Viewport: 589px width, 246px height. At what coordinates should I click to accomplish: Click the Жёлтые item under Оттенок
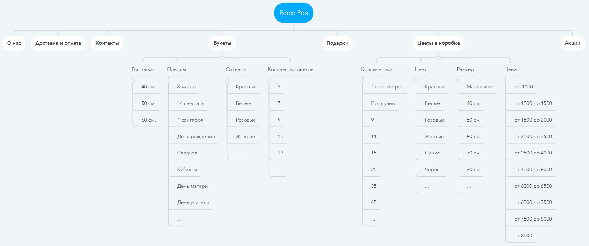pos(245,137)
